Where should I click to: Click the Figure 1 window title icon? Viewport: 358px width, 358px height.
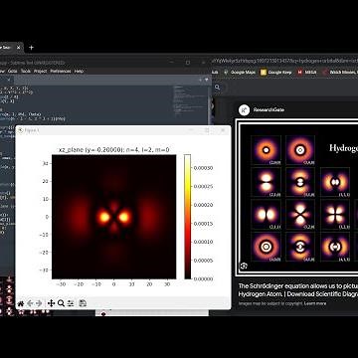tap(21, 130)
